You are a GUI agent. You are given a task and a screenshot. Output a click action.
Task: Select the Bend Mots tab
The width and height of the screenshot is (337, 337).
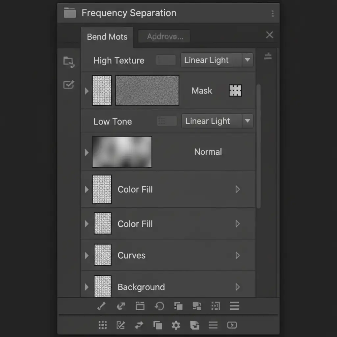tap(107, 37)
